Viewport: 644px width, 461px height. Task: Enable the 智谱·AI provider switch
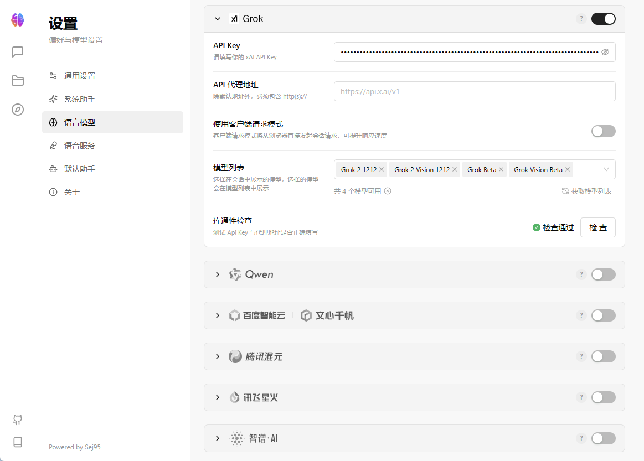(604, 438)
